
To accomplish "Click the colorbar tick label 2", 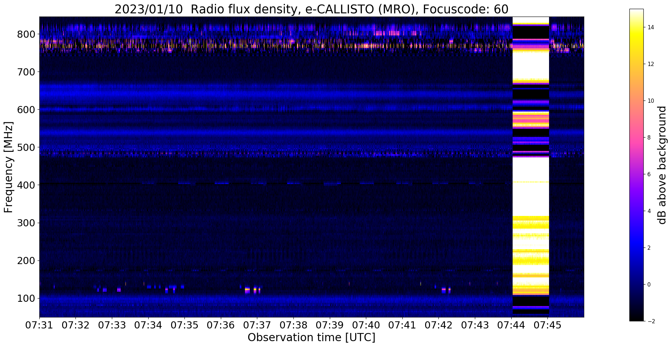I will pos(649,248).
